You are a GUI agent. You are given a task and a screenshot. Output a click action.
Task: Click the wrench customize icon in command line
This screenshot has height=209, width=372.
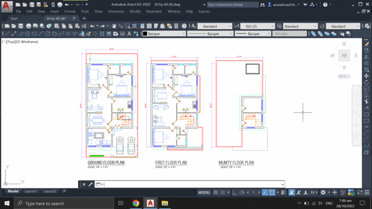[x=91, y=184]
